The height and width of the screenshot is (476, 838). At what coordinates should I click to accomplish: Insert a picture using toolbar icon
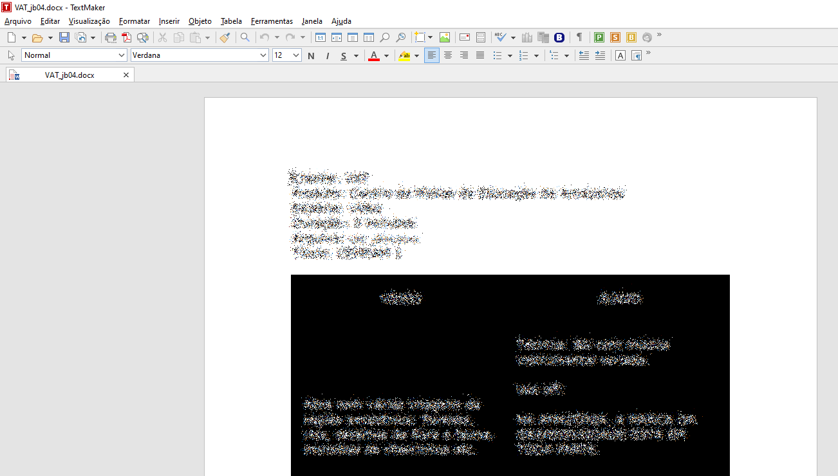(445, 37)
